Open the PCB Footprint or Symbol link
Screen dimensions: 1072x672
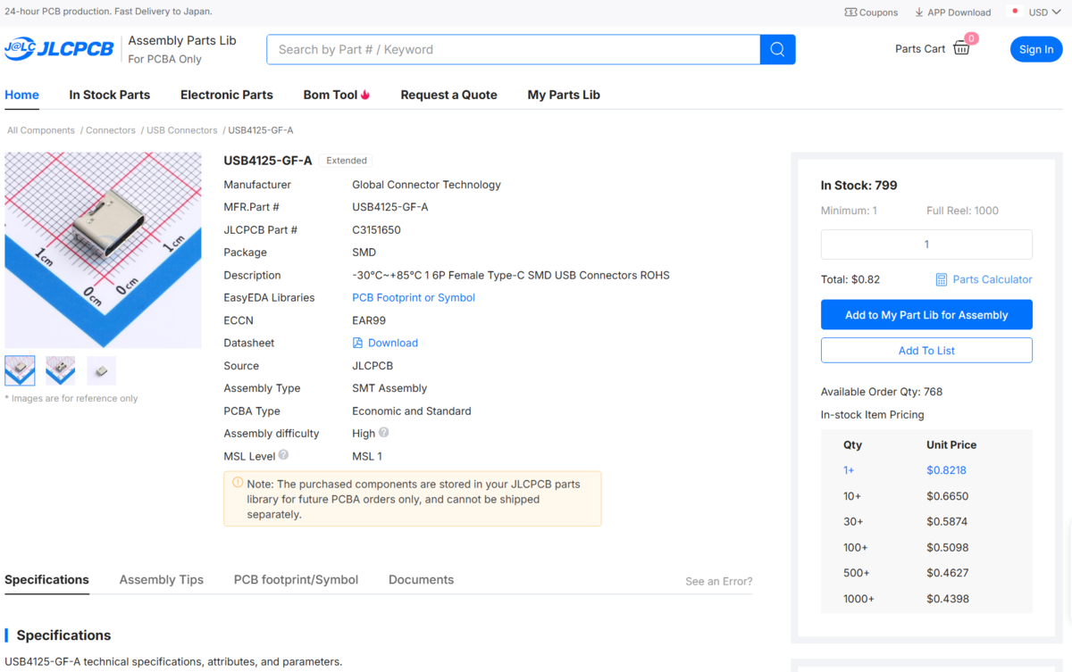tap(414, 297)
